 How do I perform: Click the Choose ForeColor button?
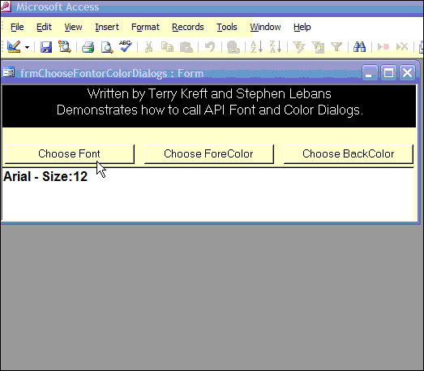click(x=208, y=153)
